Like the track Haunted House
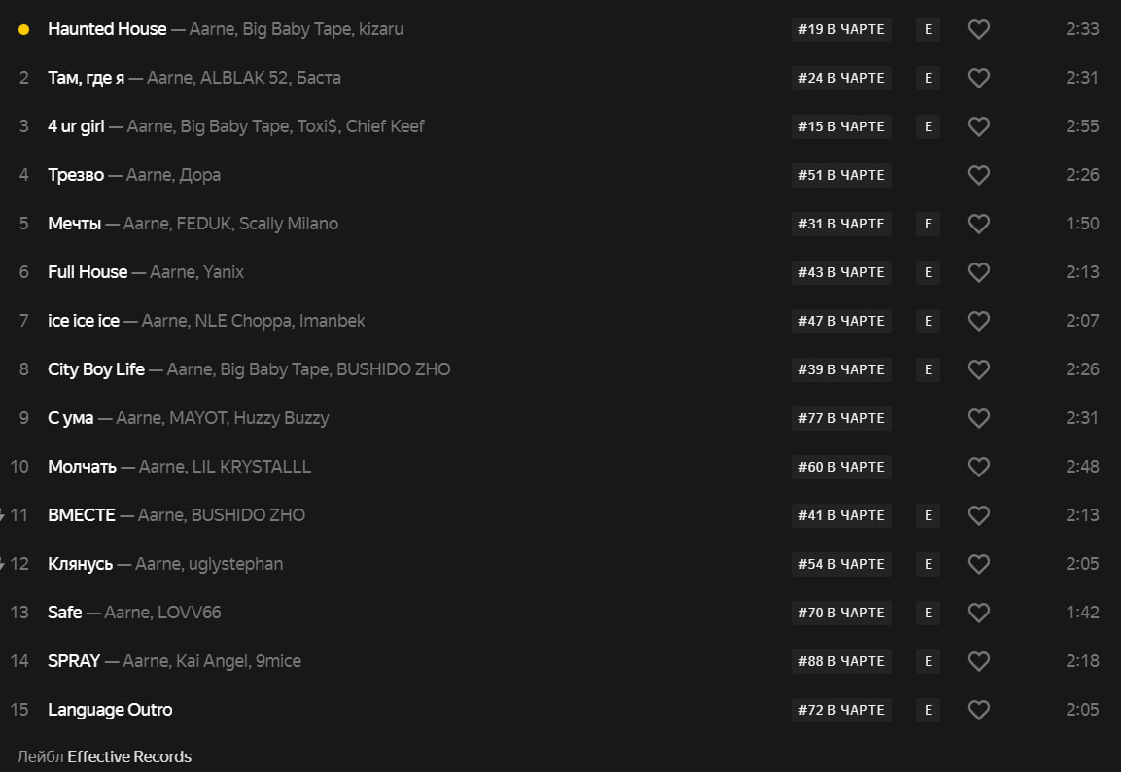Image resolution: width=1121 pixels, height=772 pixels. point(979,29)
